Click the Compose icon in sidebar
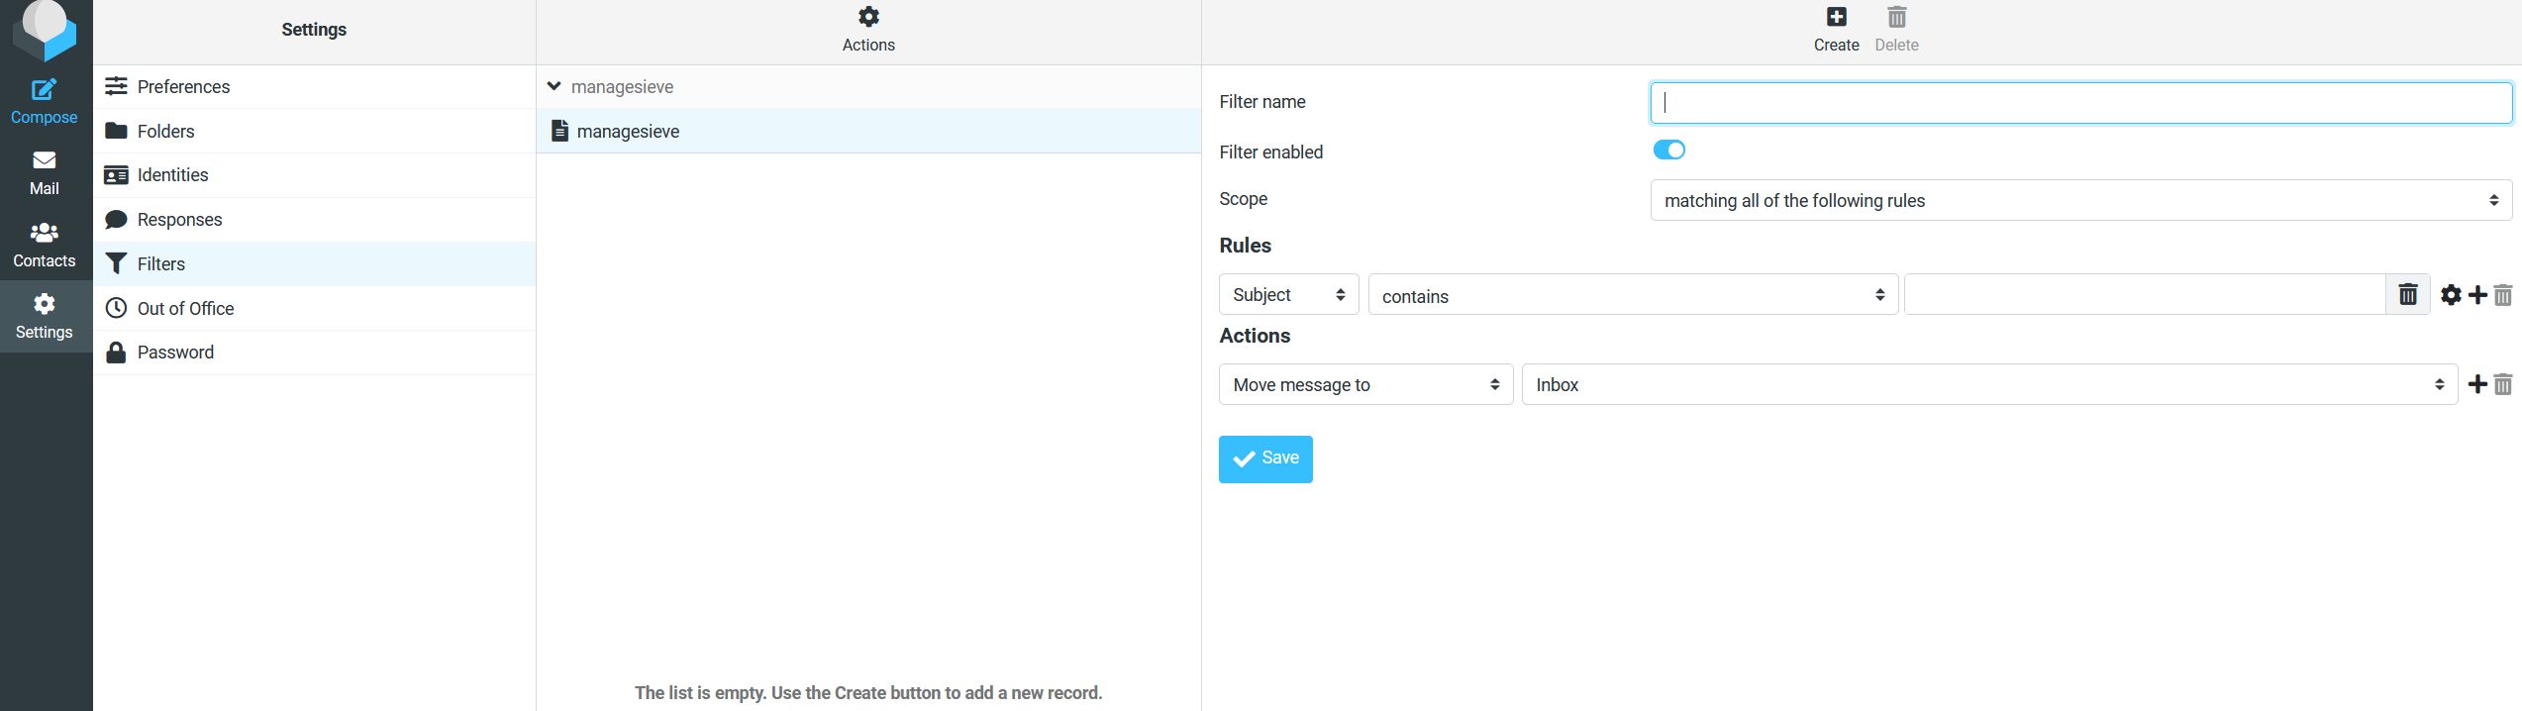The image size is (2522, 711). (44, 90)
